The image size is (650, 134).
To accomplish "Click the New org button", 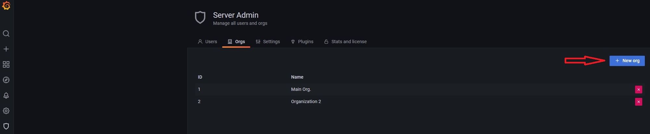I will tap(627, 61).
